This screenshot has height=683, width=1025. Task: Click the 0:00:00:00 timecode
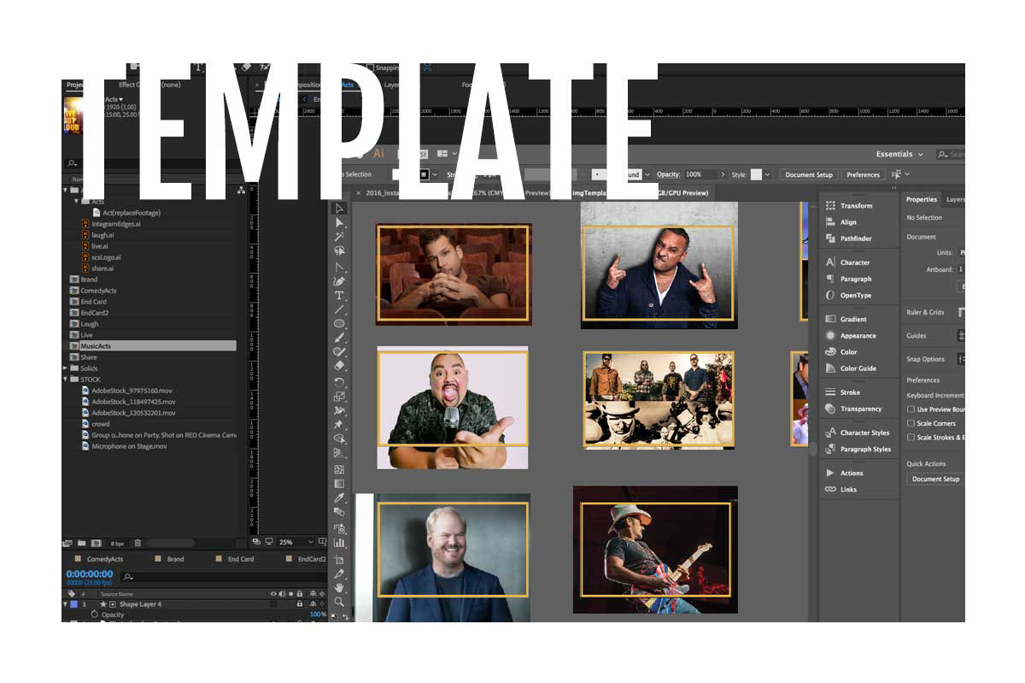pyautogui.click(x=90, y=574)
